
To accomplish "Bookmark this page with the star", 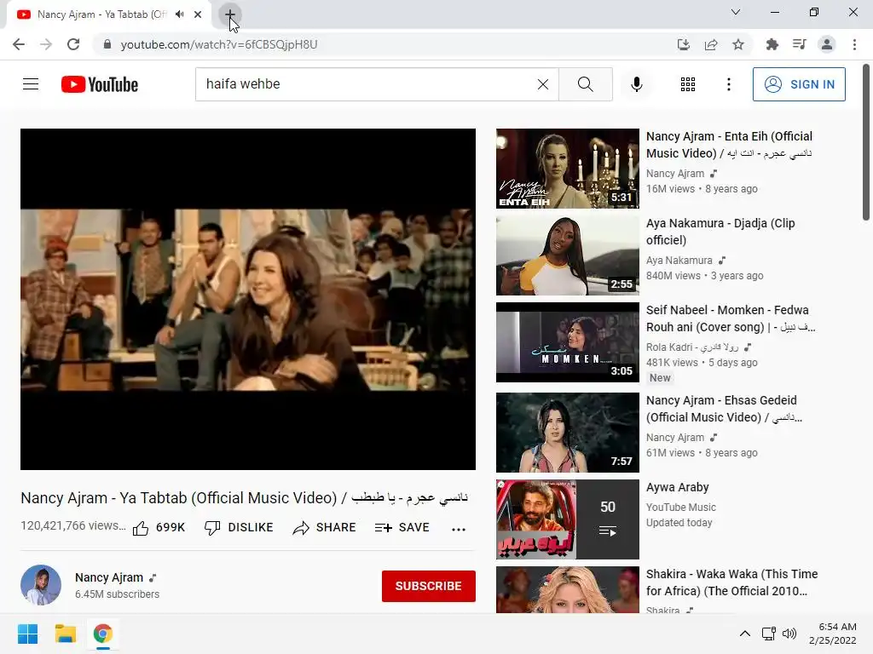I will tap(738, 44).
